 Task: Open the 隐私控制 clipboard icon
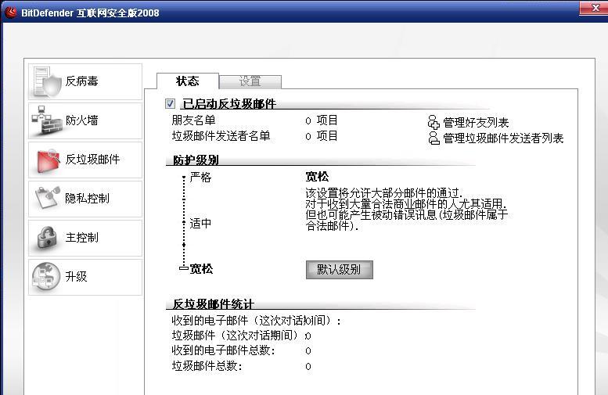(x=47, y=198)
